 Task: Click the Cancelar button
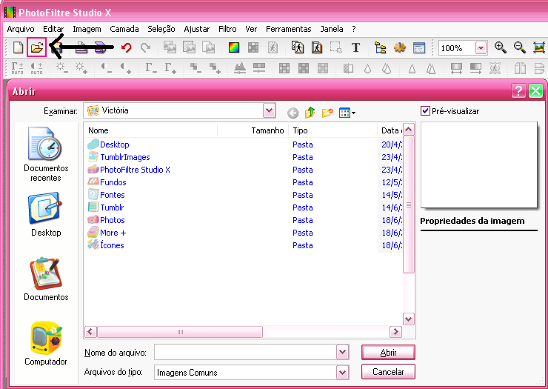388,372
